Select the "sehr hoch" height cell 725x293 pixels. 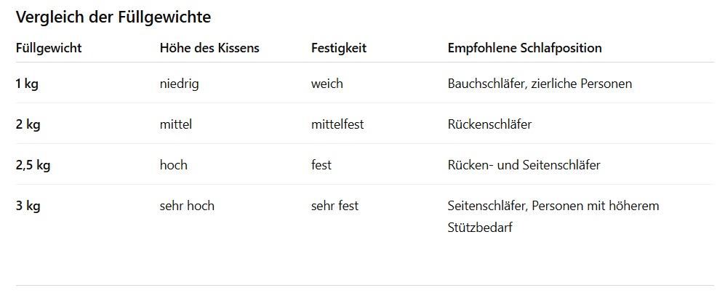click(187, 206)
